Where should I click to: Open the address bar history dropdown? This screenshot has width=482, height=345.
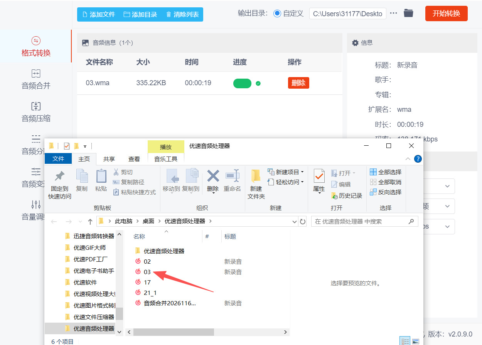coord(295,222)
